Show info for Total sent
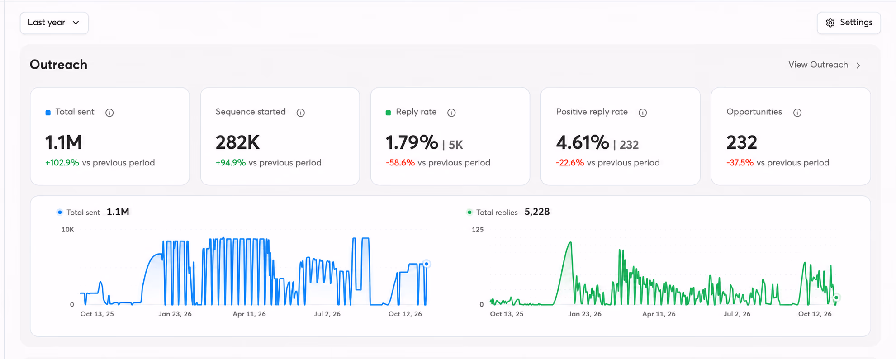 click(x=109, y=113)
